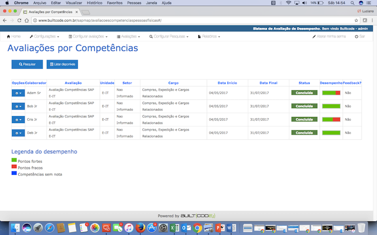The image size is (377, 235).
Task: Sort table by Colaborador column
Action: 36,83
